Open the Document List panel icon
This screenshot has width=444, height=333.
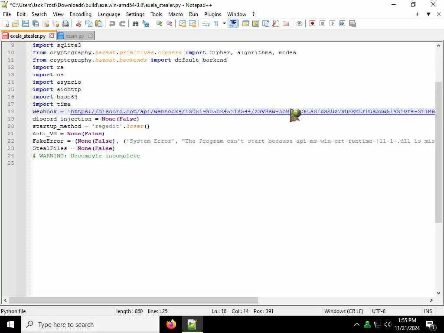tap(266, 23)
